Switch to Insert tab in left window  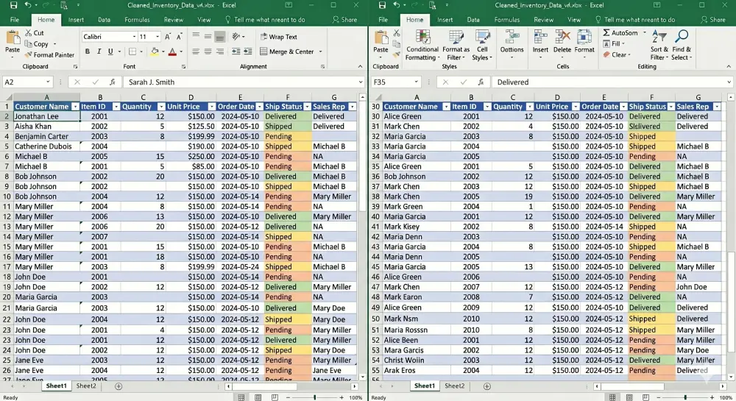click(x=76, y=20)
